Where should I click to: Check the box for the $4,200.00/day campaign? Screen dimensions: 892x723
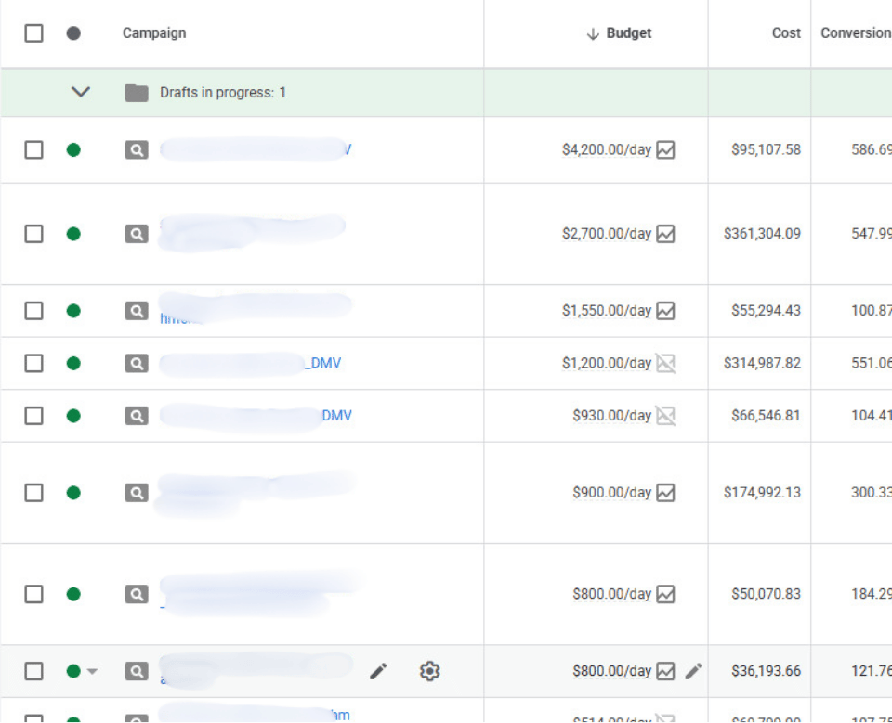pyautogui.click(x=33, y=150)
